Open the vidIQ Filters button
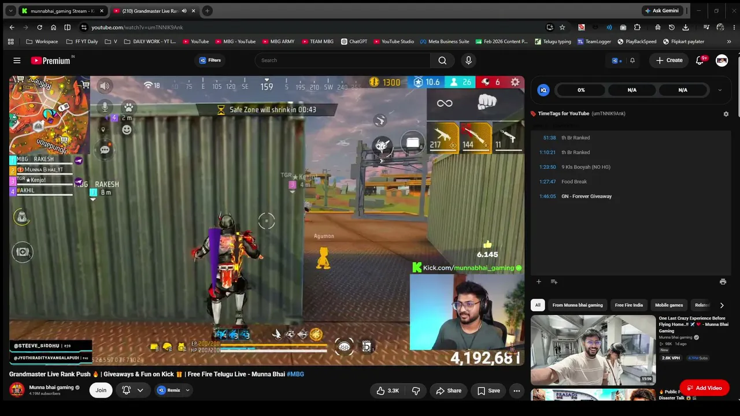The width and height of the screenshot is (740, 416). (210, 60)
